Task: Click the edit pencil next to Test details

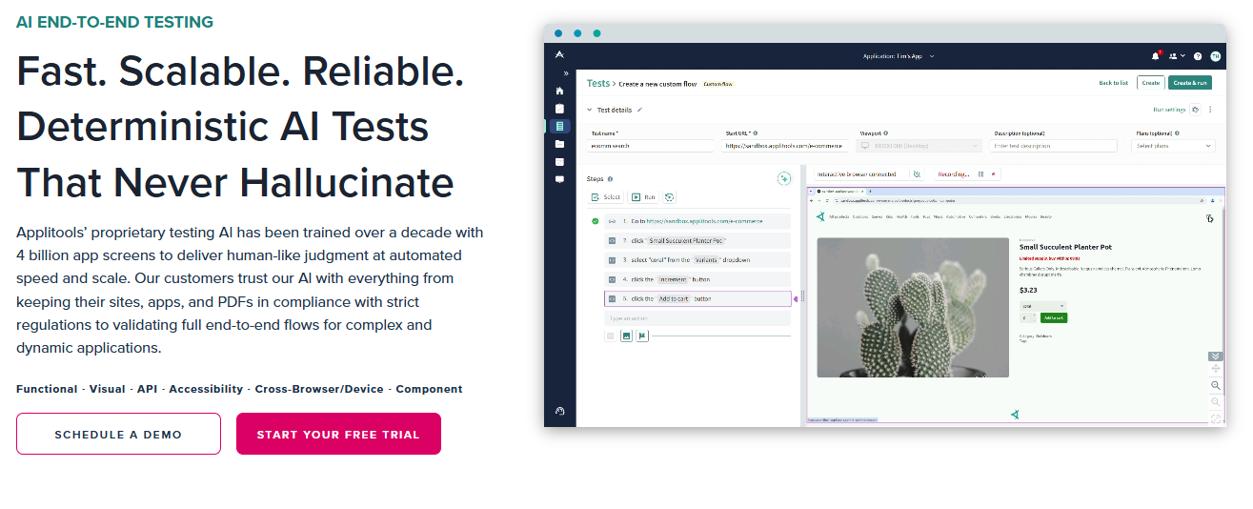Action: (x=639, y=110)
